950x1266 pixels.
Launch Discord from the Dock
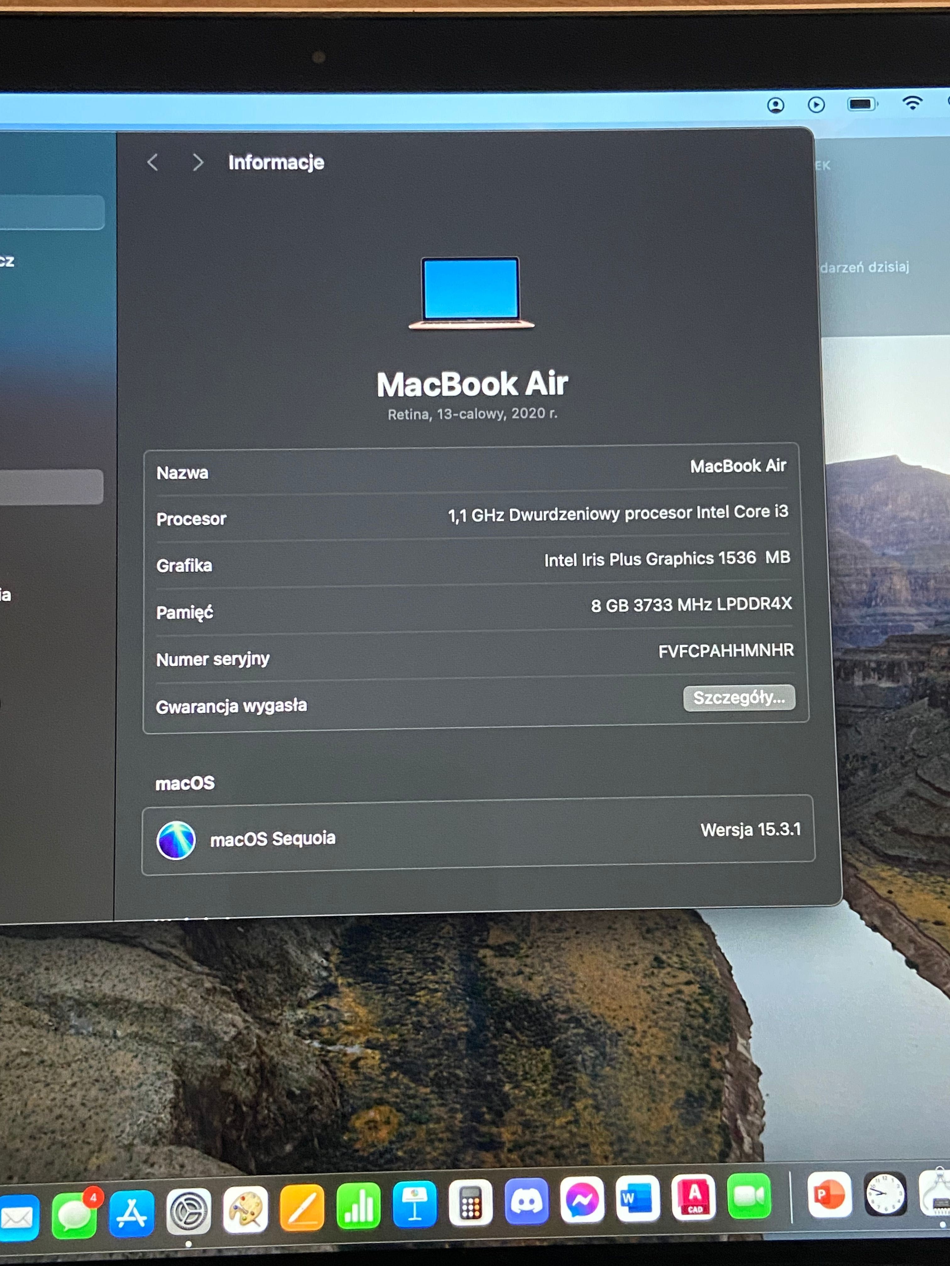point(527,1201)
